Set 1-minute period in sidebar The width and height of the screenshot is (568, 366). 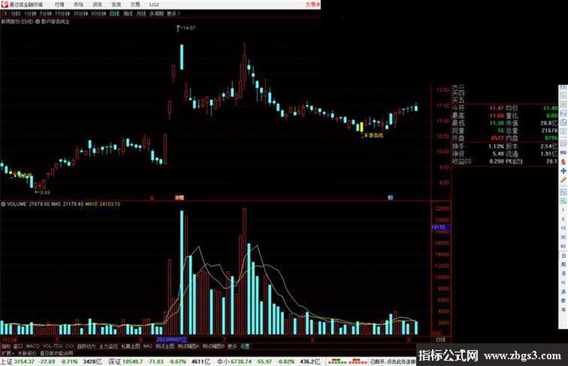tap(563, 210)
